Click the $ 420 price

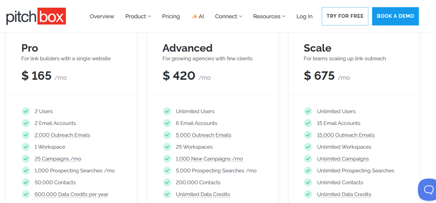pos(179,76)
